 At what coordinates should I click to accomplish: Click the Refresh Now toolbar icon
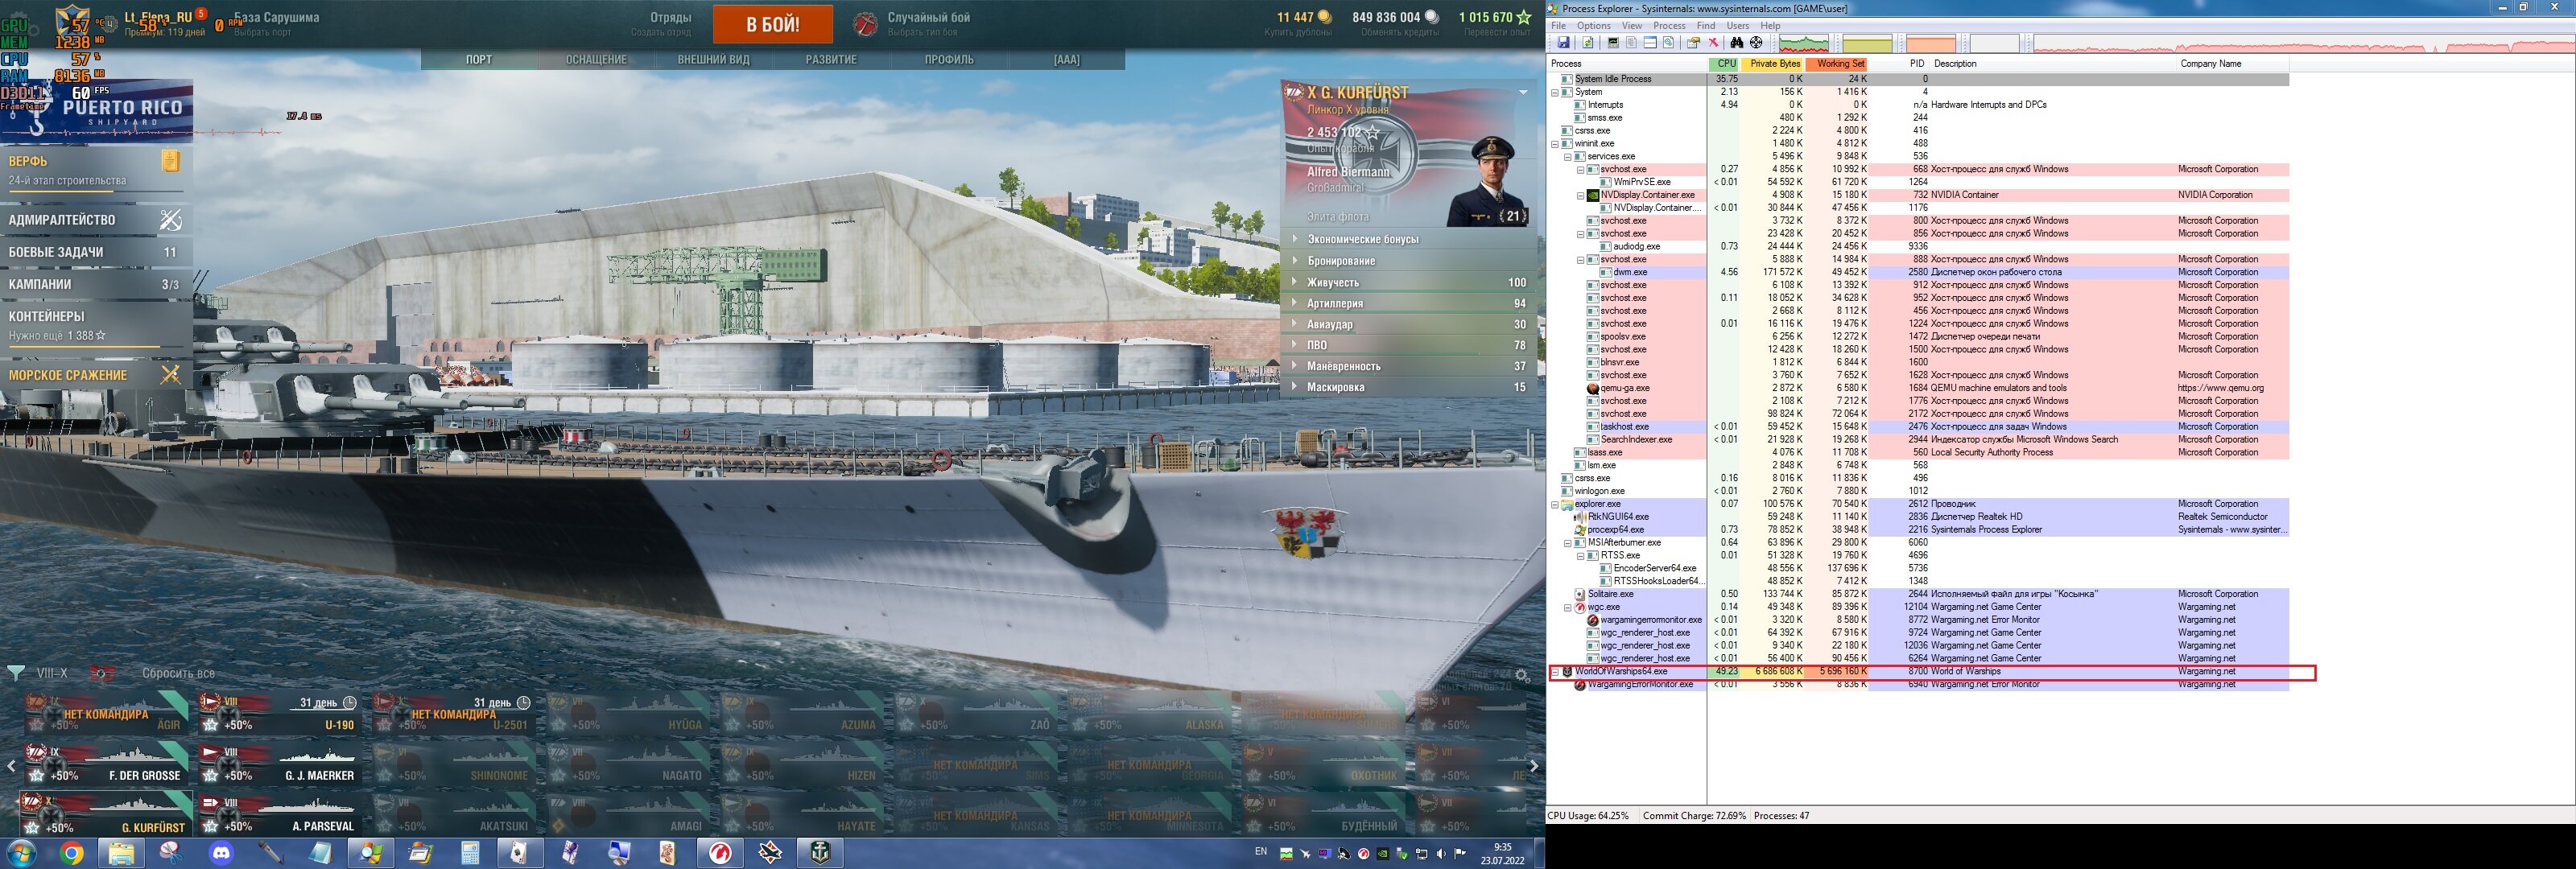(x=1588, y=43)
